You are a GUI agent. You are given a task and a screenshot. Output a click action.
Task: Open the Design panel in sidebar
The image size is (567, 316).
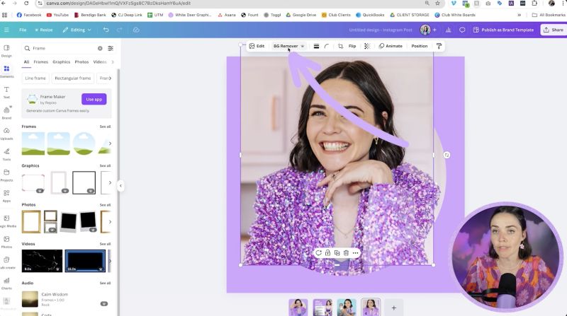6,51
